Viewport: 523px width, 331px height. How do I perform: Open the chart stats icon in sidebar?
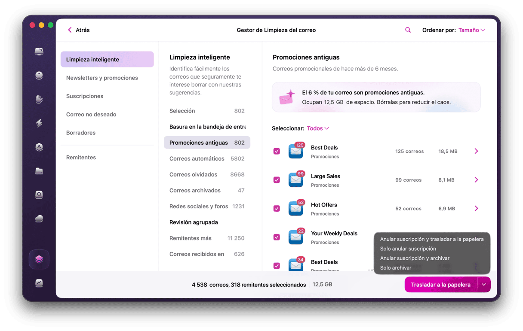(x=39, y=283)
